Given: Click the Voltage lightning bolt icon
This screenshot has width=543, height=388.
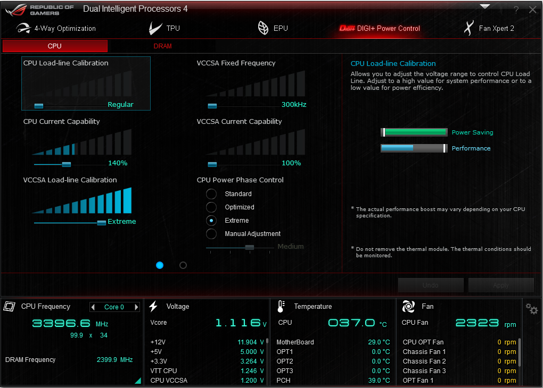Looking at the screenshot, I should pyautogui.click(x=153, y=306).
